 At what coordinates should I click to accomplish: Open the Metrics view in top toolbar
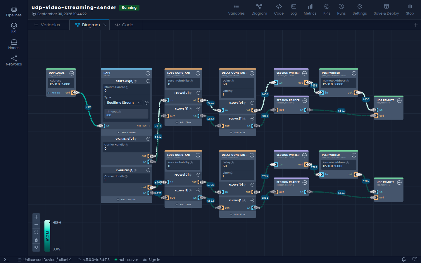coord(310,10)
